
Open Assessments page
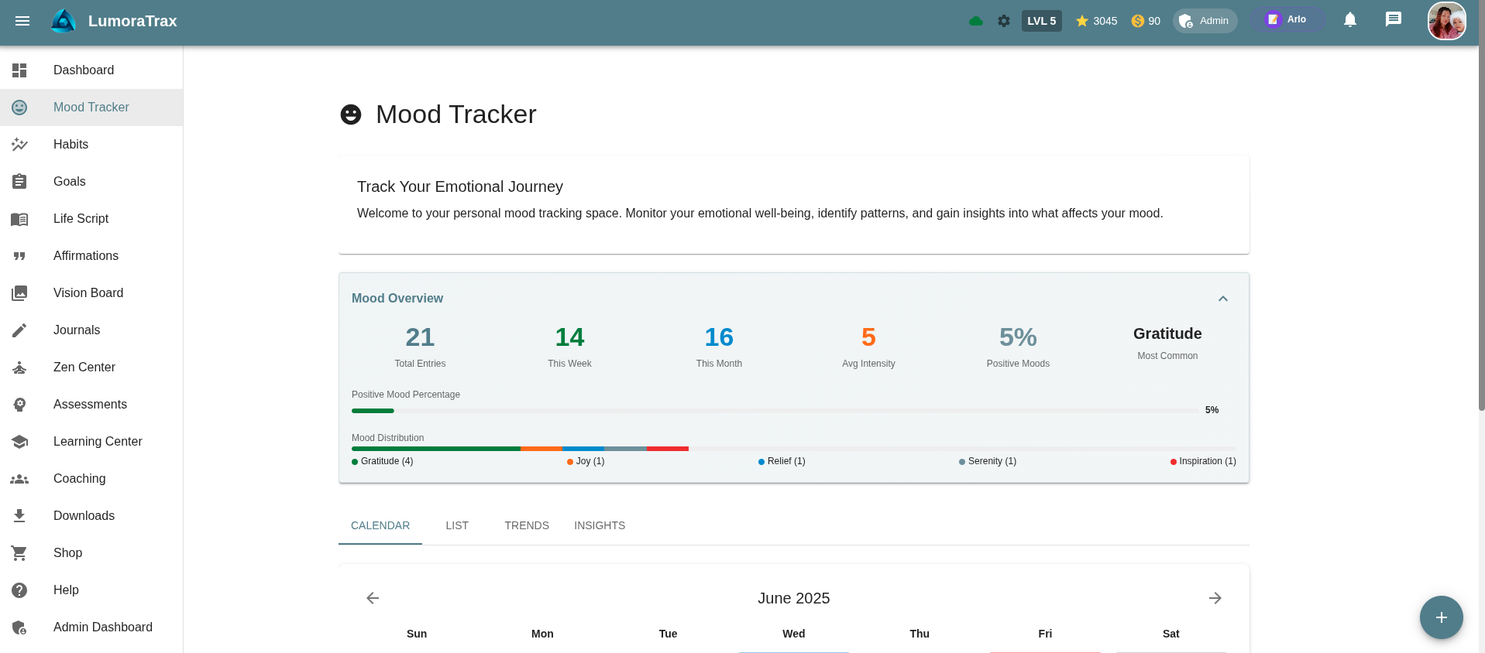click(91, 405)
